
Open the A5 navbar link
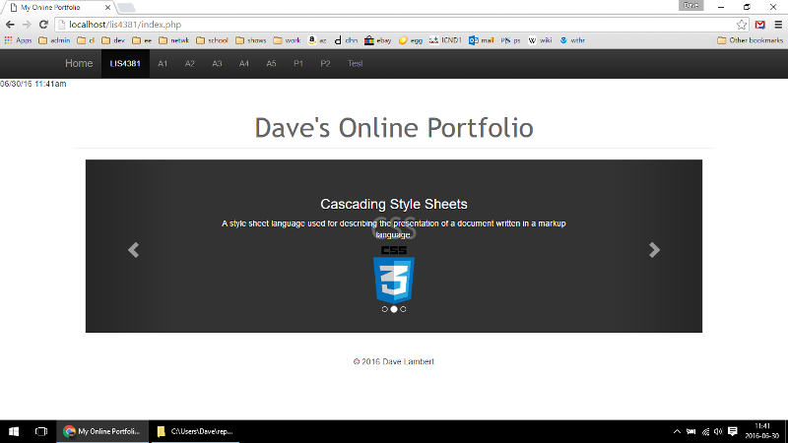[x=271, y=63]
